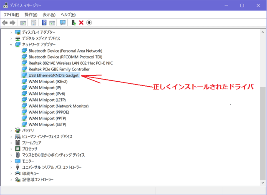Expand the ユニバーサル シリアル バス コントローラー node
Viewport: 267px width, 195px height.
(11, 167)
